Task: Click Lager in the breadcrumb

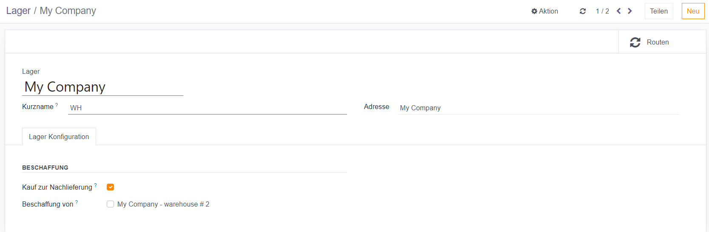Action: pyautogui.click(x=18, y=11)
